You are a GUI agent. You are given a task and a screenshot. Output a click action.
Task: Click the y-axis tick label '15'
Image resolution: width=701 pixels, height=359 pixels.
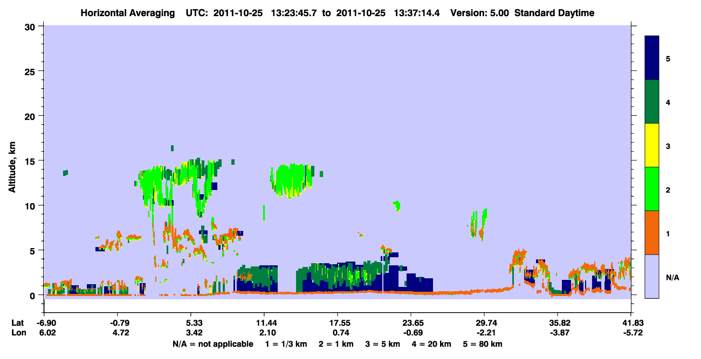click(31, 161)
